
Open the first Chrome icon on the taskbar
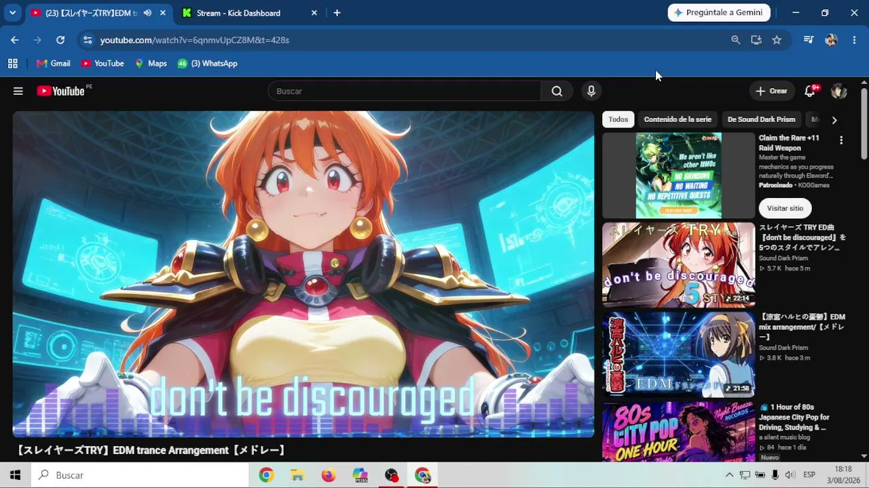point(266,475)
